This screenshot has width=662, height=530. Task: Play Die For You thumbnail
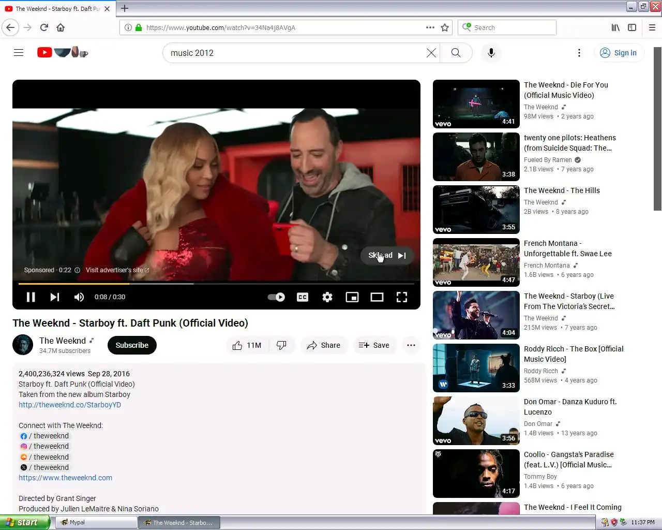[476, 104]
